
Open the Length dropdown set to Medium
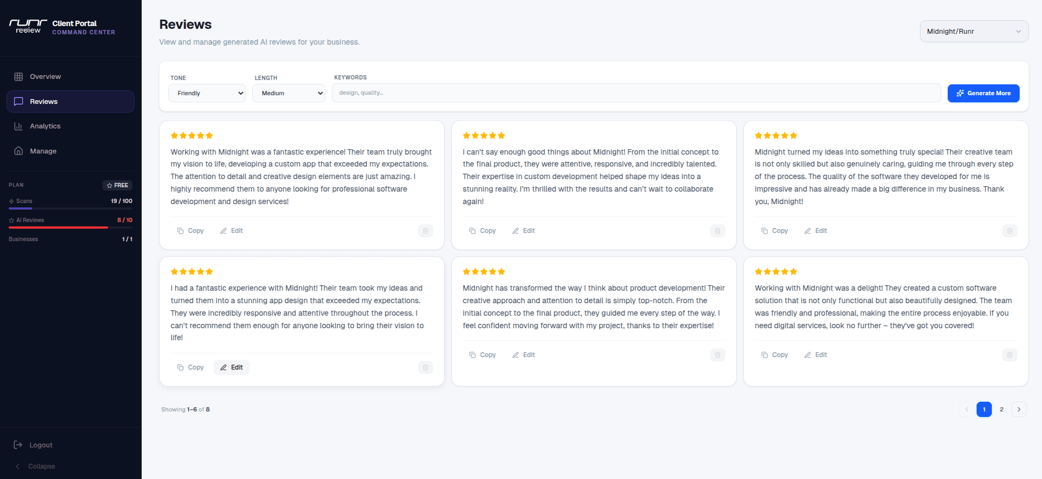[x=288, y=93]
